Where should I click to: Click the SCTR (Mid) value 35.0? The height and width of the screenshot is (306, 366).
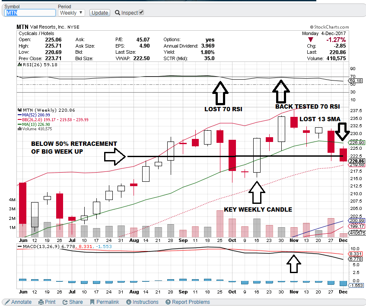210,58
